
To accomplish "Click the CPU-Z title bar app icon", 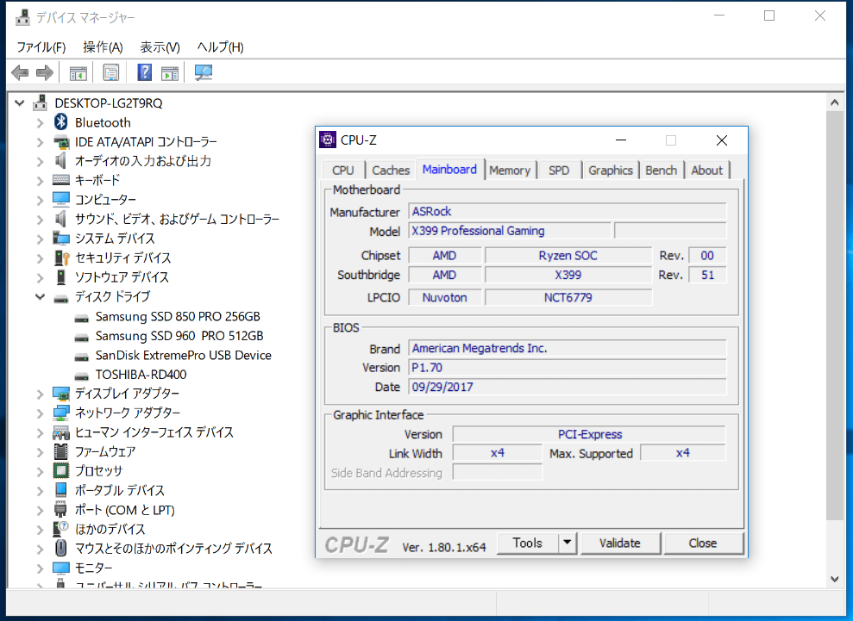I will (x=328, y=140).
